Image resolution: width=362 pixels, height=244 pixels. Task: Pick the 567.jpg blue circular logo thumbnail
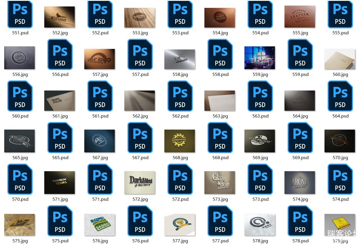[x=100, y=141]
